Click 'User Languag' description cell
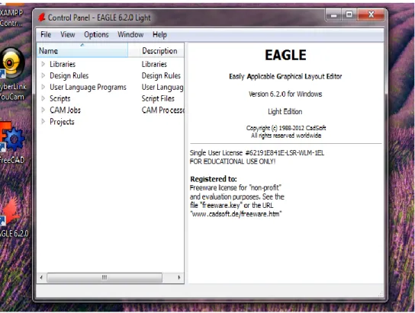Image resolution: width=415 pixels, height=313 pixels. pyautogui.click(x=162, y=87)
